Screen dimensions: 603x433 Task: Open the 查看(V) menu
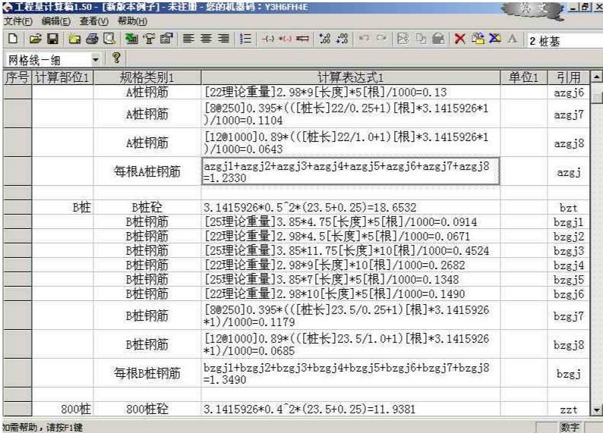pos(94,21)
